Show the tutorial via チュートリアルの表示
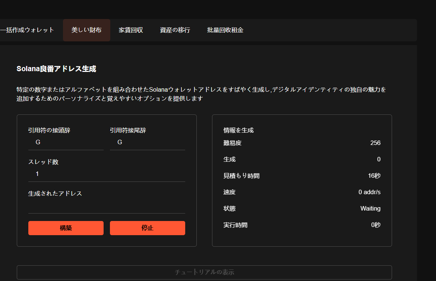Screen dimensions: 436x281 (204, 272)
